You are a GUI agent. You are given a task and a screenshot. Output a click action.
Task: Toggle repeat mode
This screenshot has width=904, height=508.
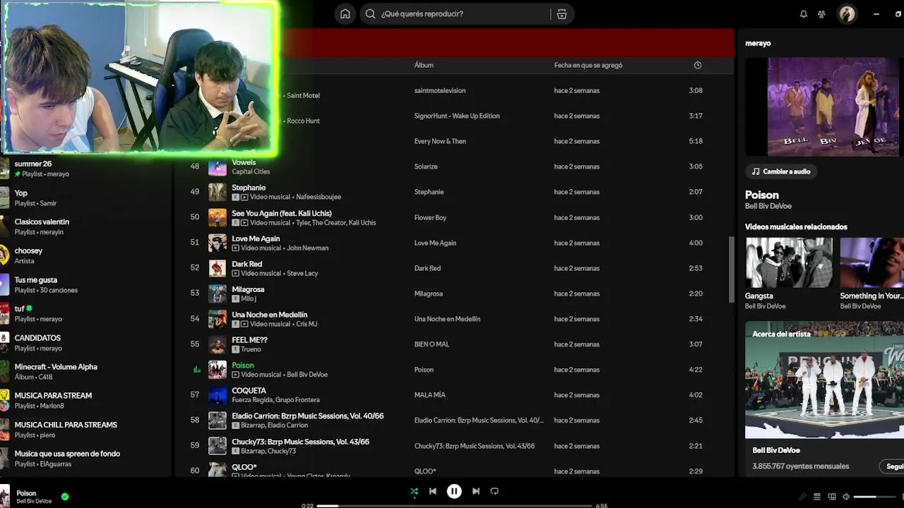[x=494, y=491]
